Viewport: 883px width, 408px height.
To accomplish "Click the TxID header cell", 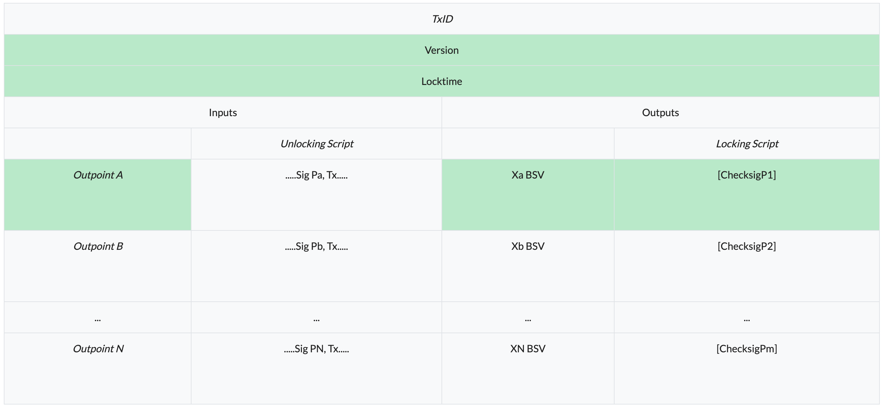I will coord(442,19).
